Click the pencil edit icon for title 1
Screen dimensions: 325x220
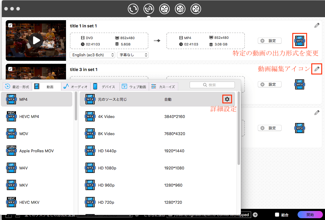pyautogui.click(x=317, y=26)
